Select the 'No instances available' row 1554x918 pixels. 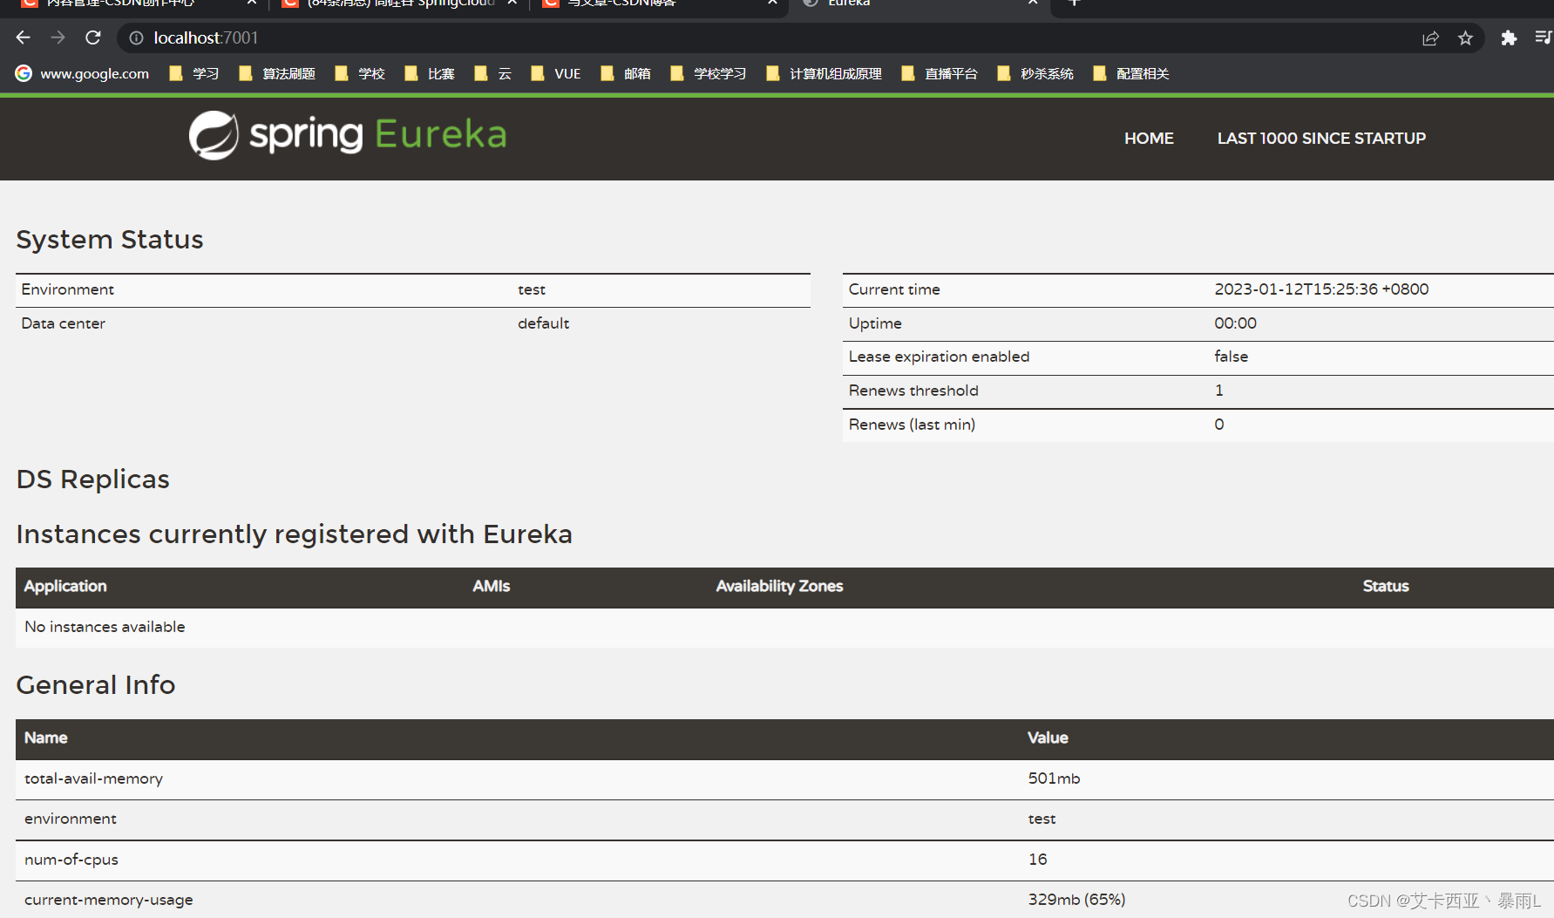[784, 627]
